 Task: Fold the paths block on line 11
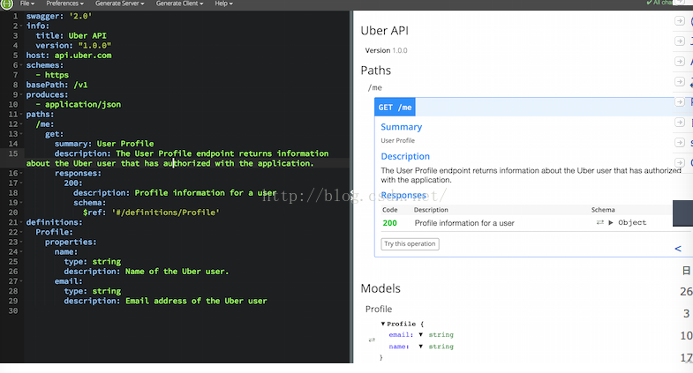point(21,115)
